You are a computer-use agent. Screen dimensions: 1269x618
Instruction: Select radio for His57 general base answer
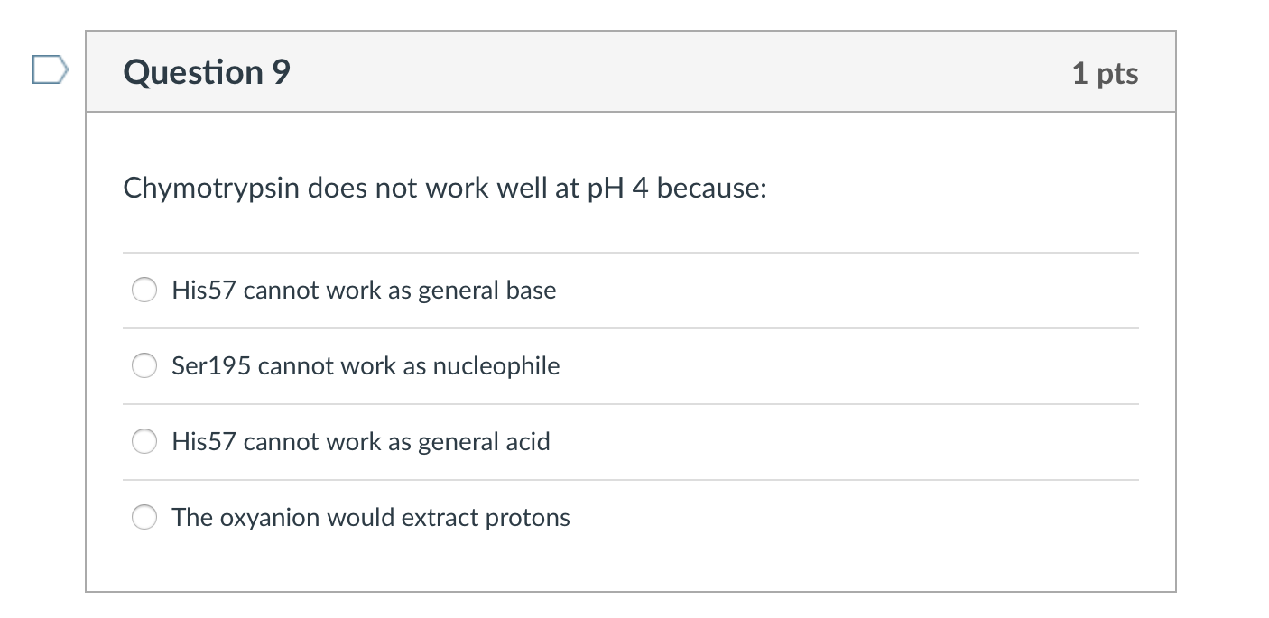point(144,291)
